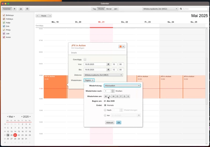Go to next week arrow
210x147 pixels.
[x=50, y=16]
